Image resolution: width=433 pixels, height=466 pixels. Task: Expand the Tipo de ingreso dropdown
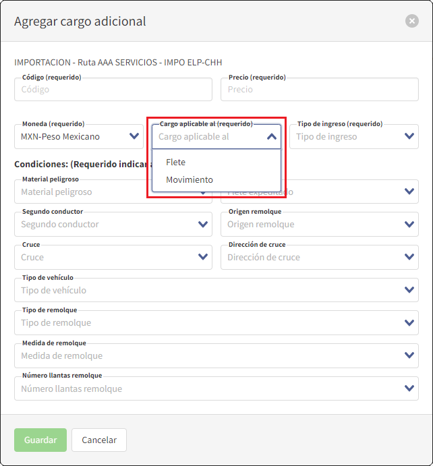click(x=353, y=137)
